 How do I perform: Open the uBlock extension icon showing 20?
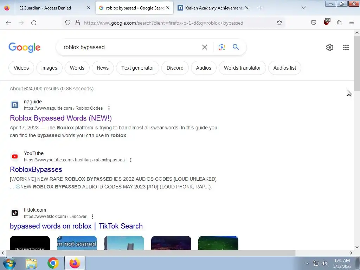pyautogui.click(x=327, y=22)
